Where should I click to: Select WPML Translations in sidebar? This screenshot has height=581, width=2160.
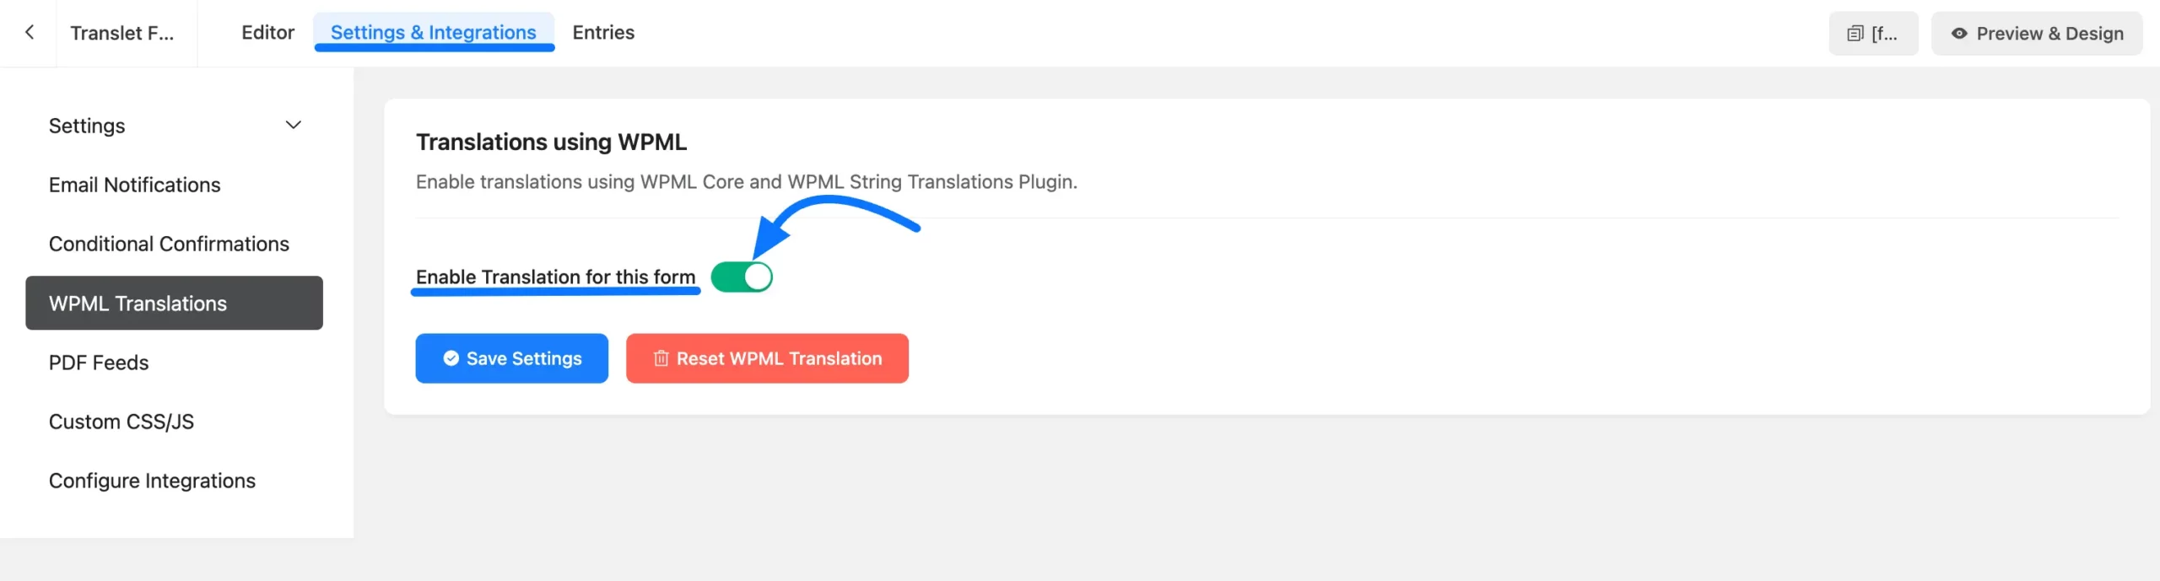coord(138,303)
